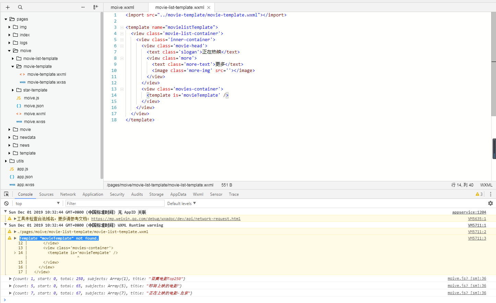Collapse the file tree sidebar icon

click(x=96, y=7)
